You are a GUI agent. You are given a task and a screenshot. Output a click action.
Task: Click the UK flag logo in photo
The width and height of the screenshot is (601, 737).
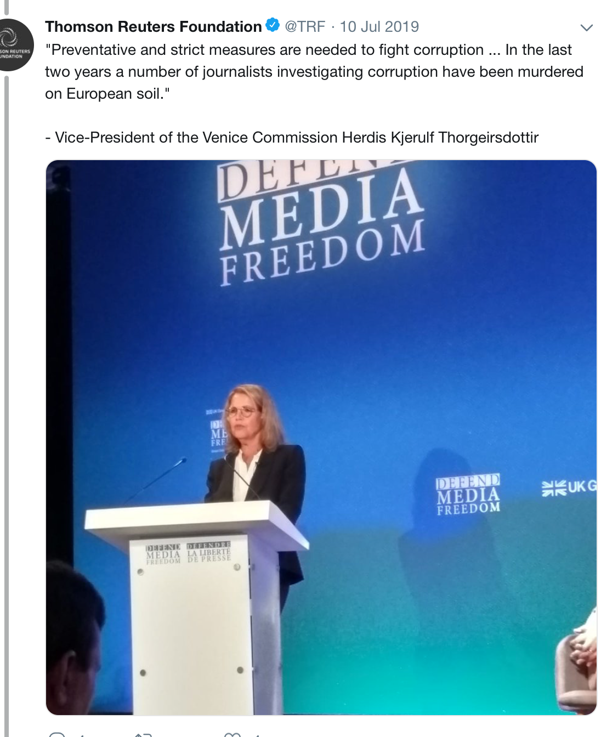click(569, 487)
